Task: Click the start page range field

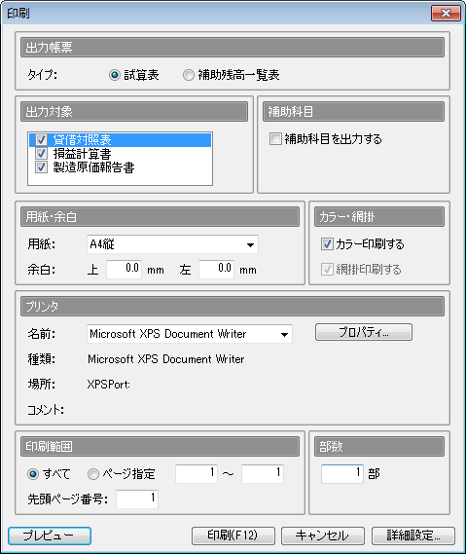Action: coord(197,473)
